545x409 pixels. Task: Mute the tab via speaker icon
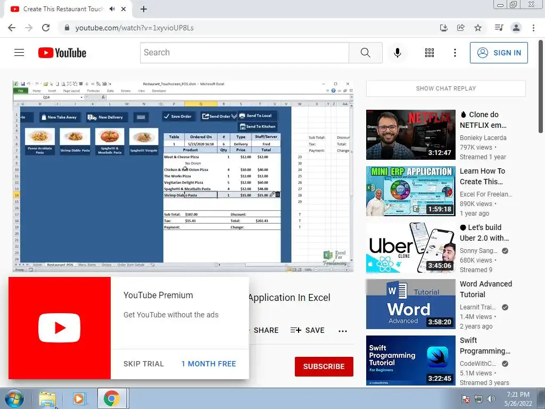click(x=112, y=9)
